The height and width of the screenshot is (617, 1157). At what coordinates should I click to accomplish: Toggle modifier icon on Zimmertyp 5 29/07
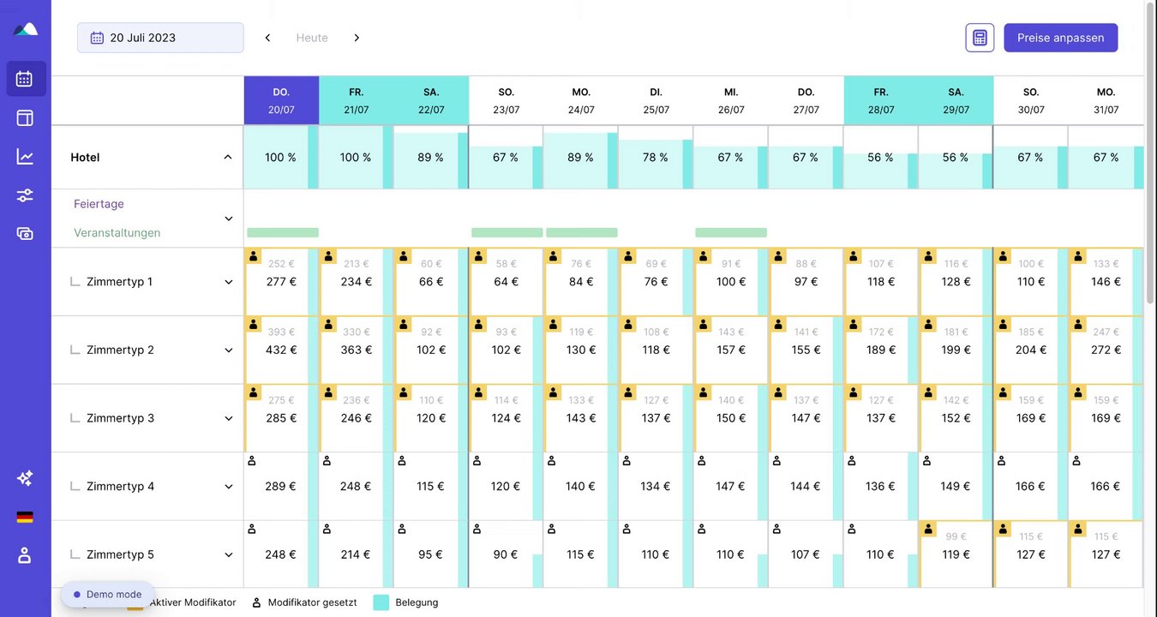coord(927,529)
